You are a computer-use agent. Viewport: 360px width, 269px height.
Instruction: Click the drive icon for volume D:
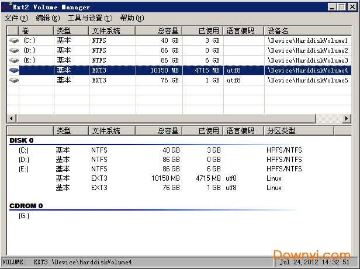click(14, 50)
